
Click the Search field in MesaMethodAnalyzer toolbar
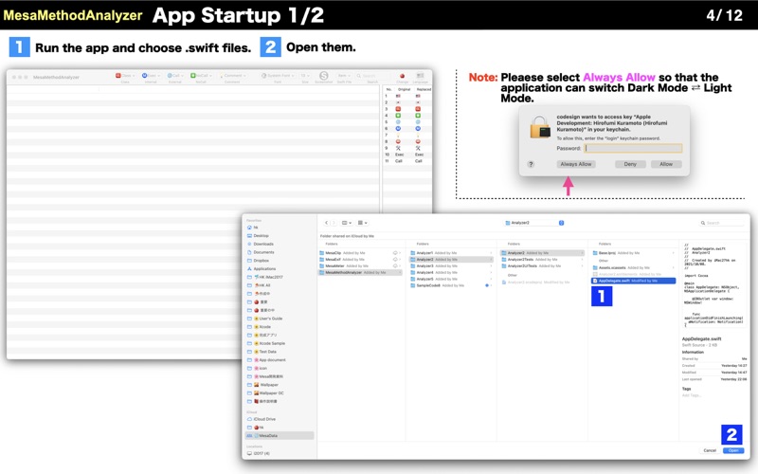pos(372,76)
